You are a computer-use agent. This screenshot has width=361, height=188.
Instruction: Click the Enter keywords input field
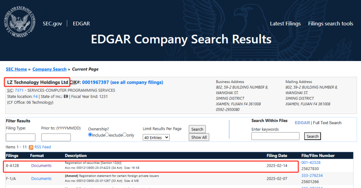tap(275, 136)
